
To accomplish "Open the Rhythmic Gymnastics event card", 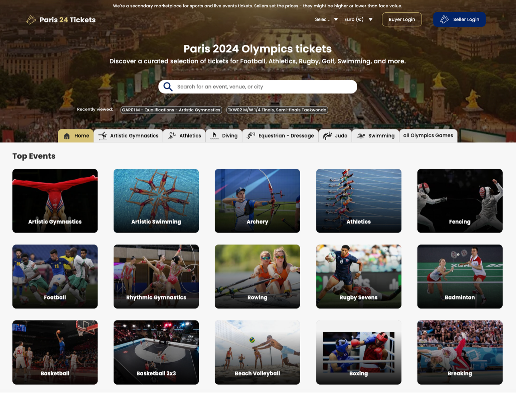I will pyautogui.click(x=156, y=276).
